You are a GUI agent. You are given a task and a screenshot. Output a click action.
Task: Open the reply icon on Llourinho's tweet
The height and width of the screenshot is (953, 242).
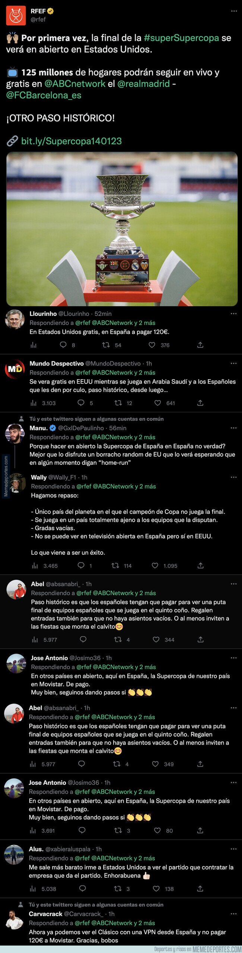pos(63,345)
